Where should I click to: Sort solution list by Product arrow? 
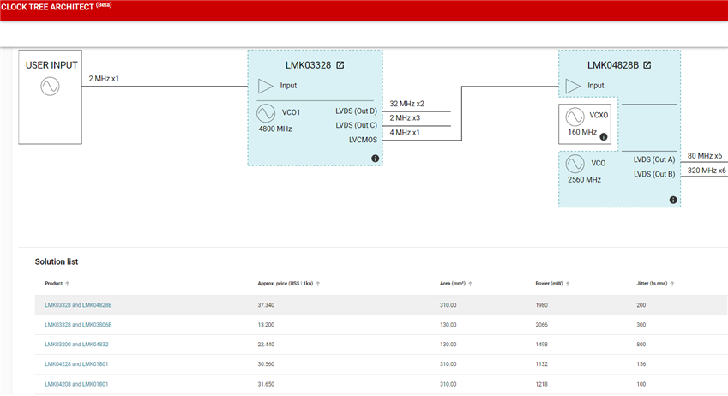(x=68, y=284)
